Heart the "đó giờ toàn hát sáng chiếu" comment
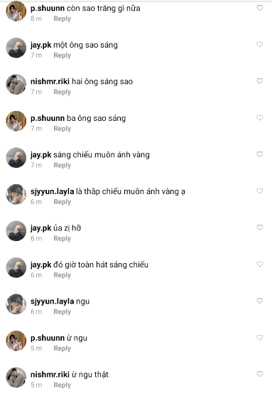272x394 pixels. point(260,265)
